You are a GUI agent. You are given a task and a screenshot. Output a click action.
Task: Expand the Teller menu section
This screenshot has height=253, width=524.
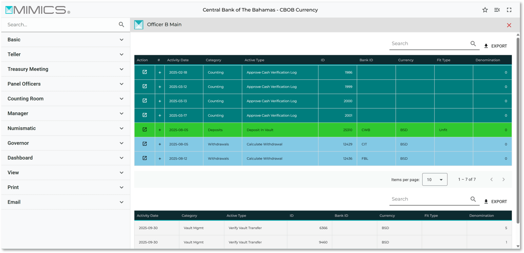pyautogui.click(x=65, y=54)
